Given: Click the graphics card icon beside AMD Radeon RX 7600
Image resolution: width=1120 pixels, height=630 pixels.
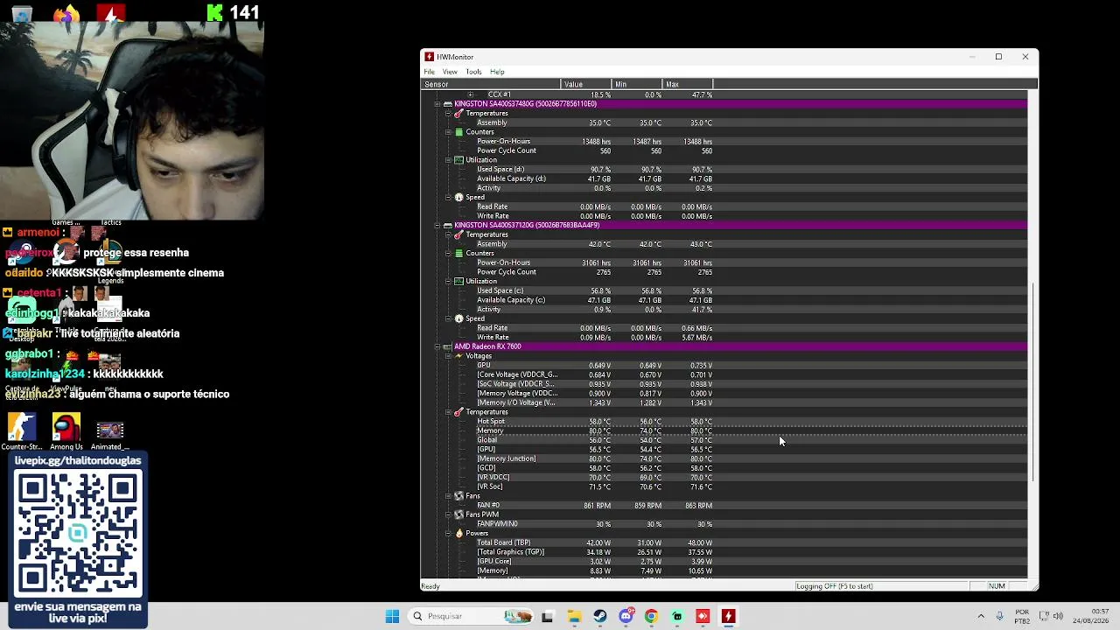Looking at the screenshot, I should 447,346.
